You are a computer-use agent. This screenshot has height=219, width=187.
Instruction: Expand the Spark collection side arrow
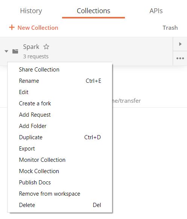180,44
